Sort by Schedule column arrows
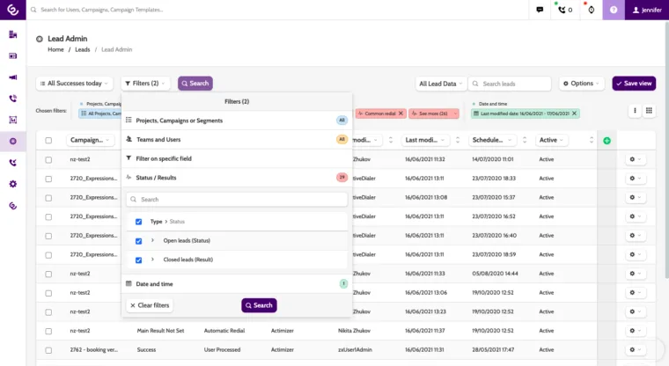 coord(525,140)
